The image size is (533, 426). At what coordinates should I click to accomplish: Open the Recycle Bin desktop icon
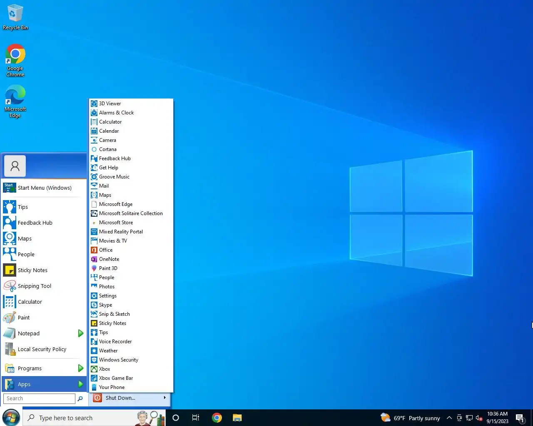15,17
